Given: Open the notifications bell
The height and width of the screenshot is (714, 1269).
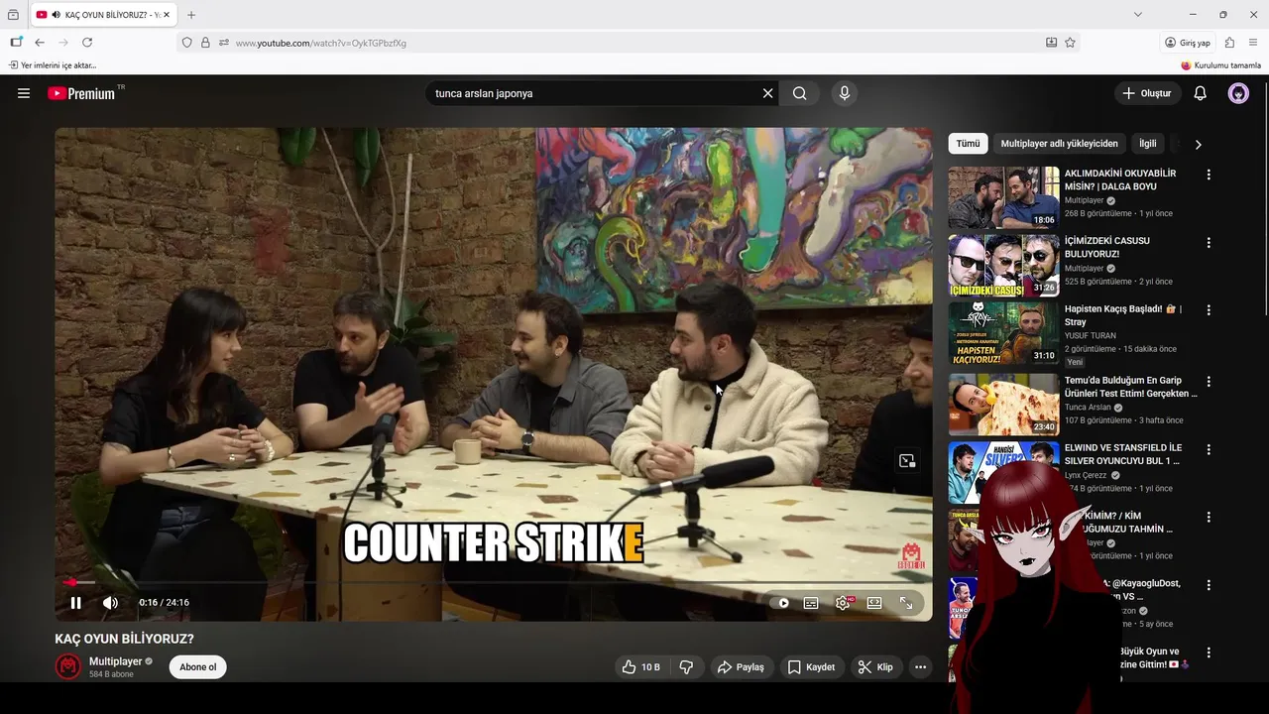Looking at the screenshot, I should coord(1200,93).
